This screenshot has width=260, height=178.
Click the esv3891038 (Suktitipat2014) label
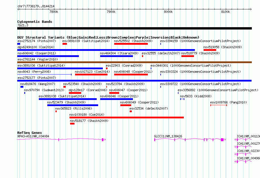coord(62,96)
